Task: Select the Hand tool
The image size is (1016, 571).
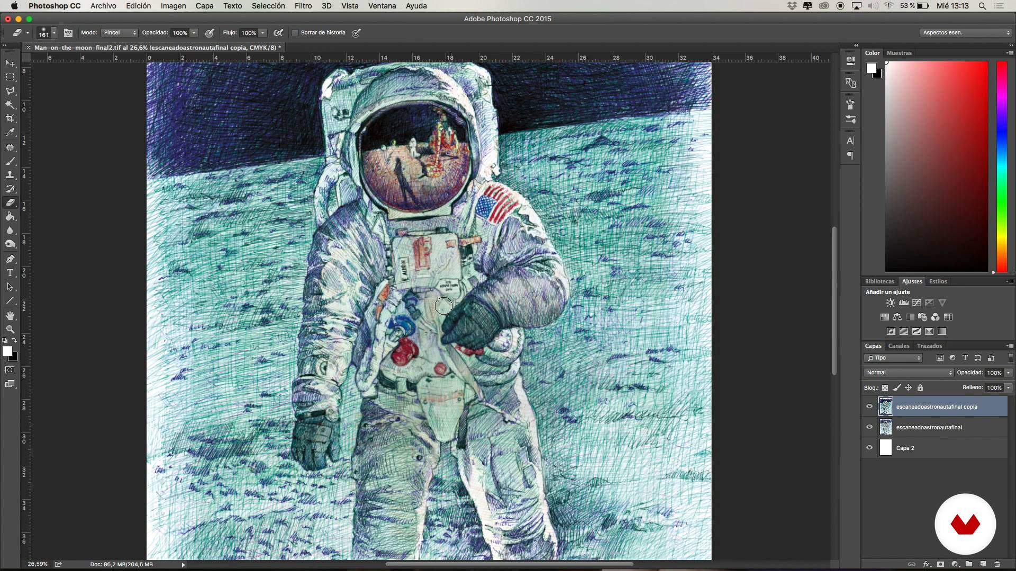Action: click(10, 316)
